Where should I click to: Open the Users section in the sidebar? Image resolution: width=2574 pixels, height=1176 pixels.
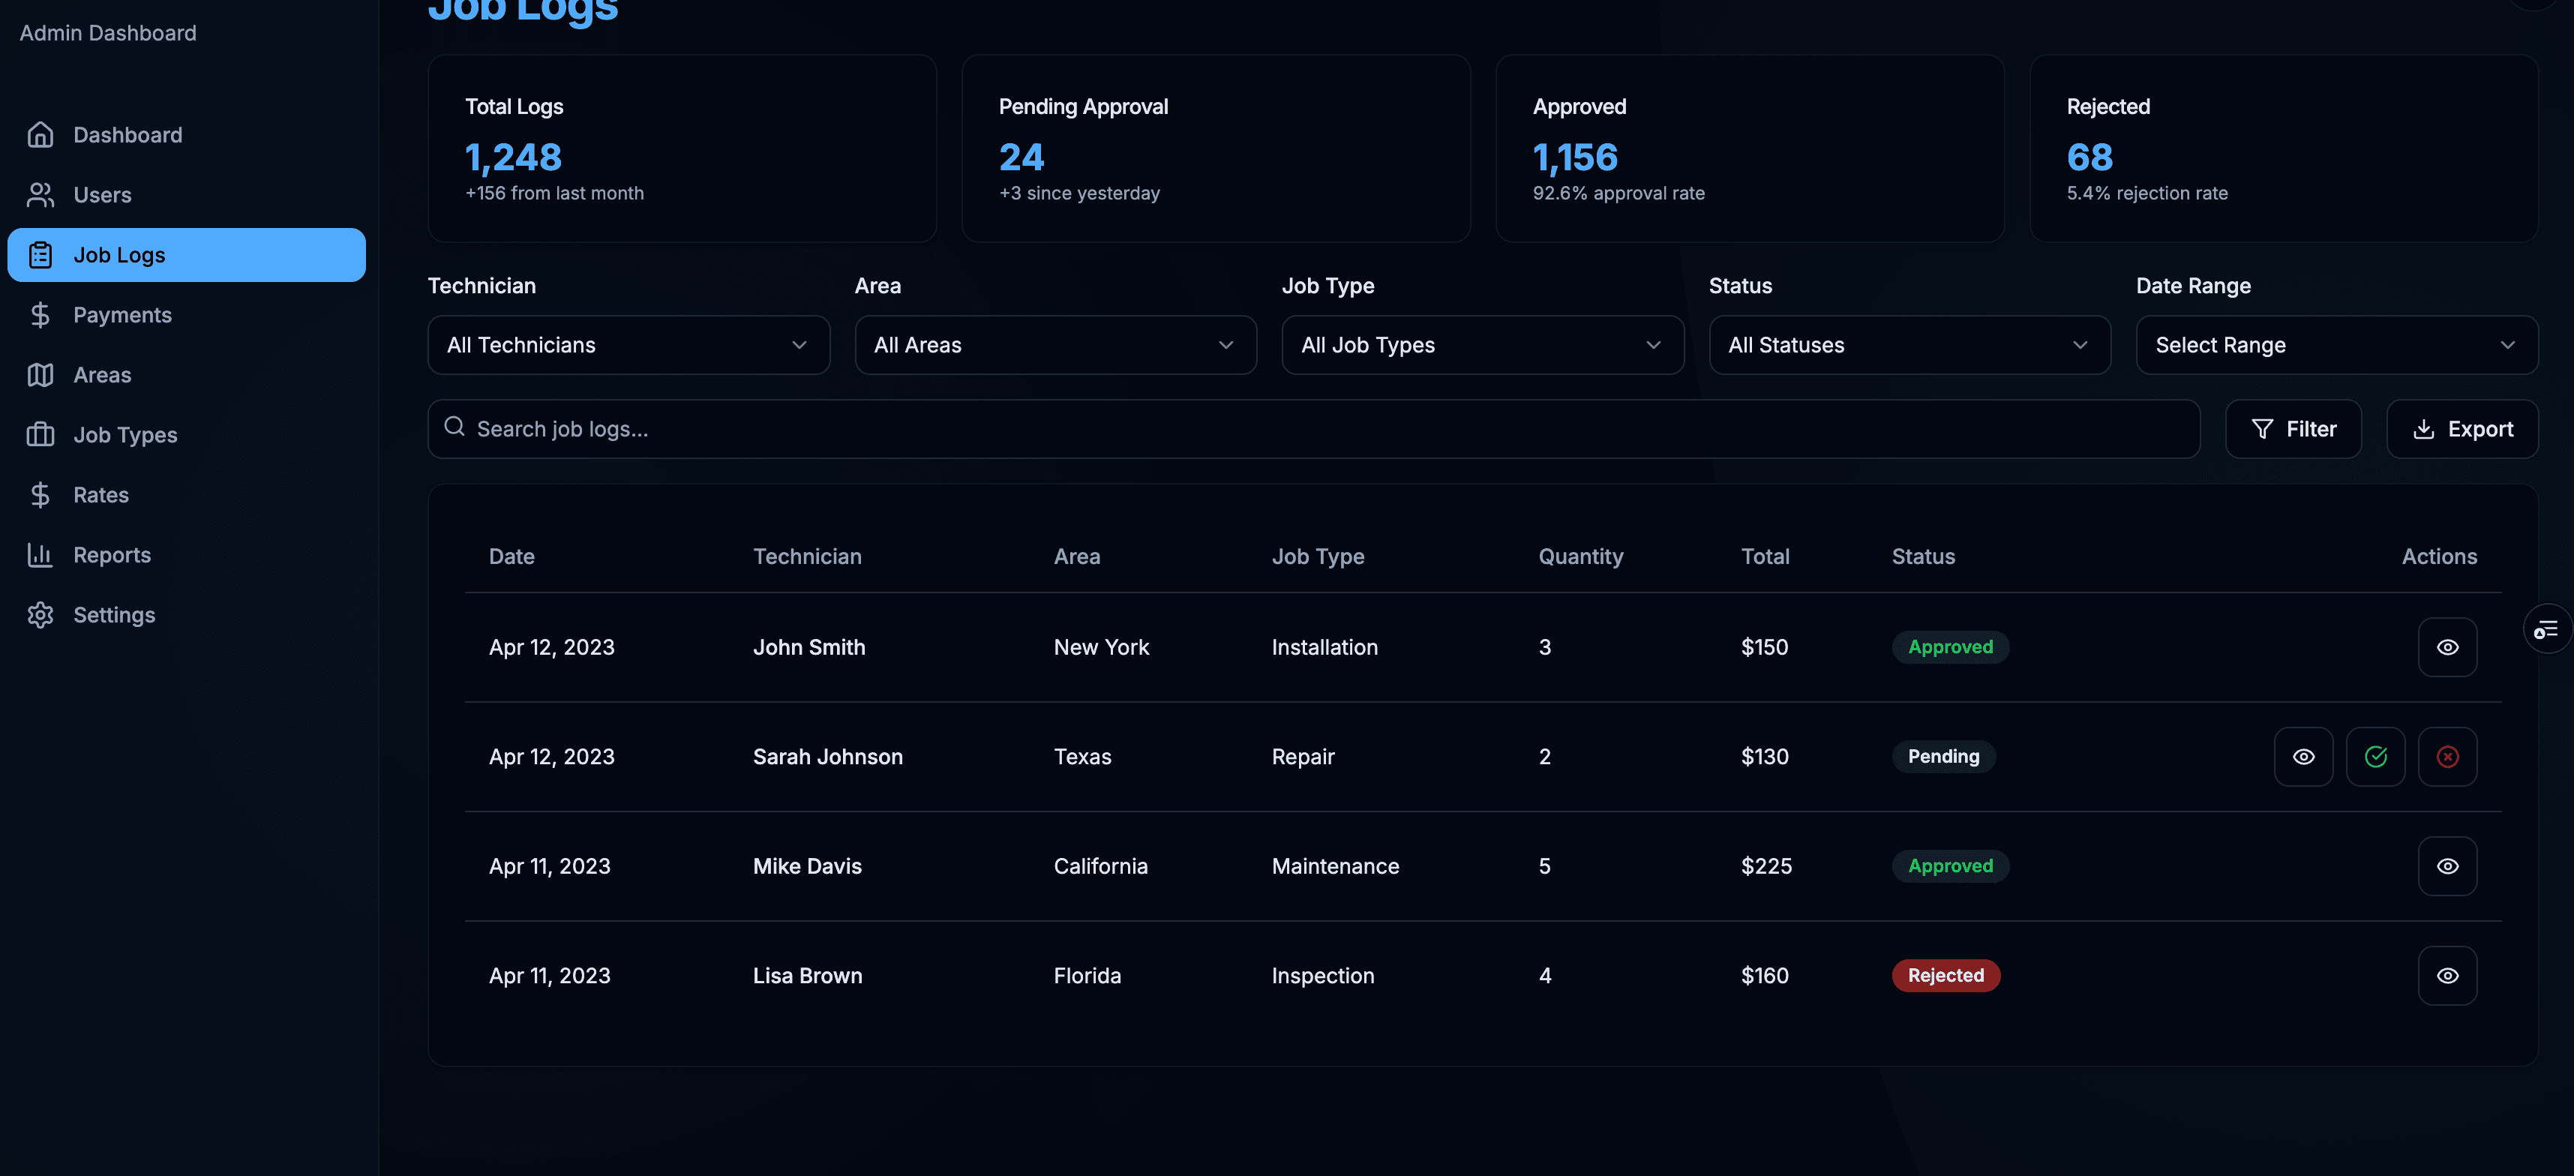tap(103, 193)
